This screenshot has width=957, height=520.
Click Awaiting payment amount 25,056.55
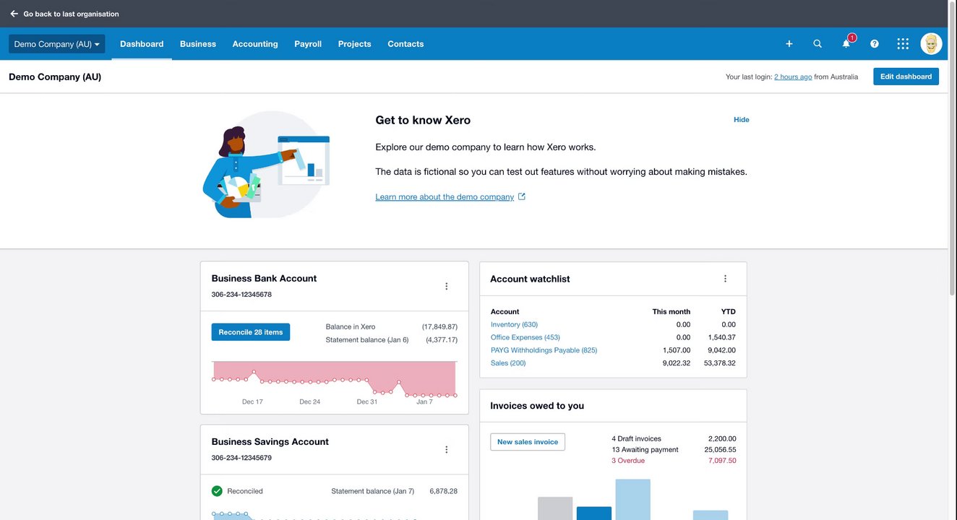point(721,449)
